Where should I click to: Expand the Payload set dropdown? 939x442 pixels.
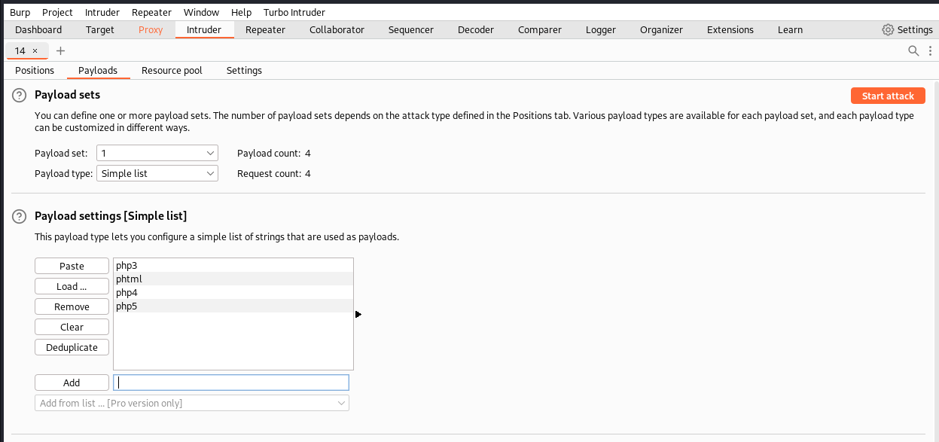pyautogui.click(x=157, y=153)
